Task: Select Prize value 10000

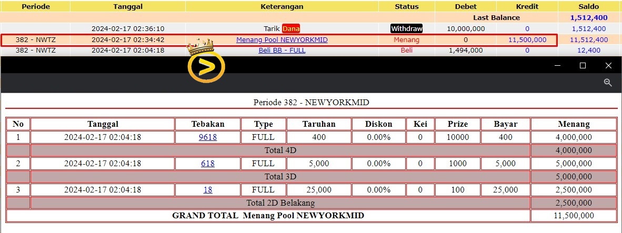Action: click(457, 137)
